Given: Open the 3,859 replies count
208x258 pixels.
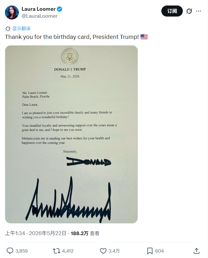Looking at the screenshot, I should coord(21,251).
